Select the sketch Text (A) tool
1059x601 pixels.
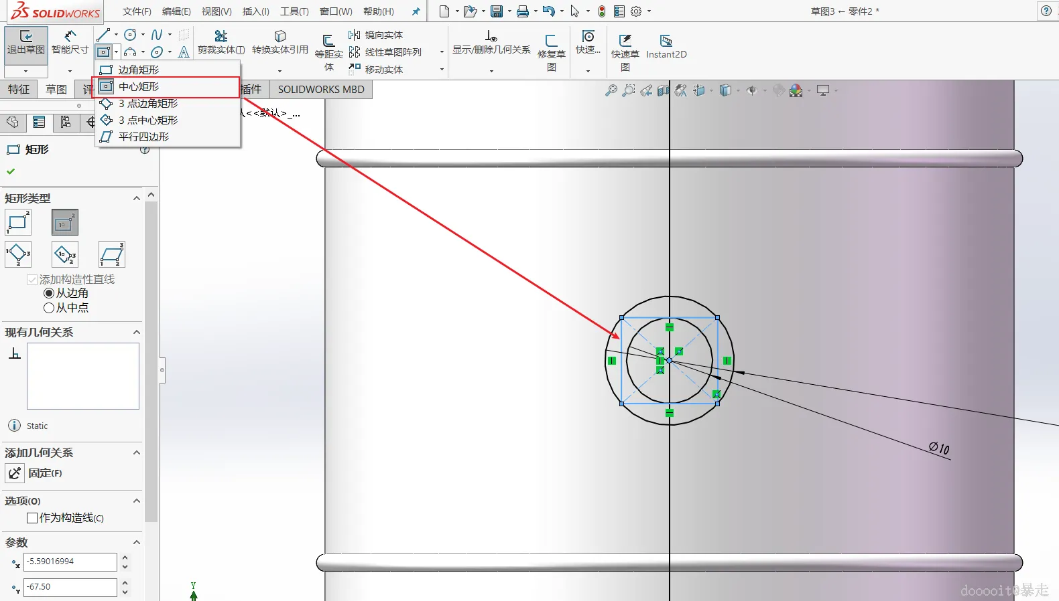click(x=184, y=52)
